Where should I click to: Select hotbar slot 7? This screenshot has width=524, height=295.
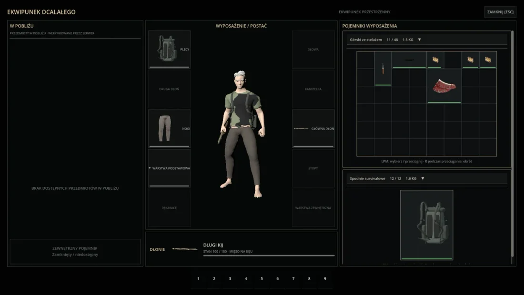coord(293,279)
